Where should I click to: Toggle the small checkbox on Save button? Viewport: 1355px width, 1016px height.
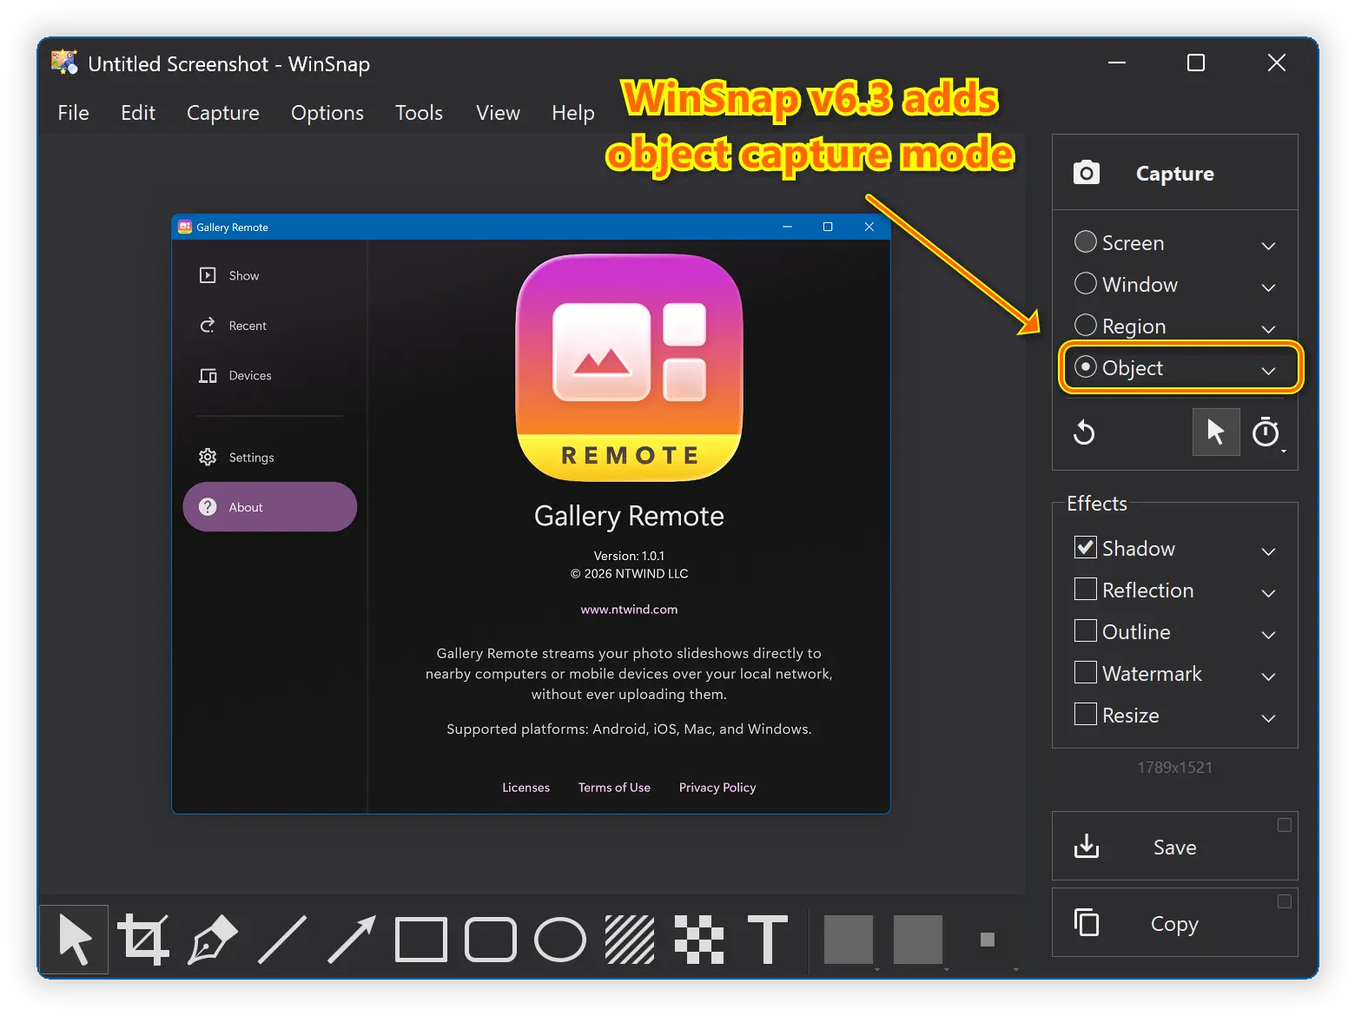coord(1285,825)
